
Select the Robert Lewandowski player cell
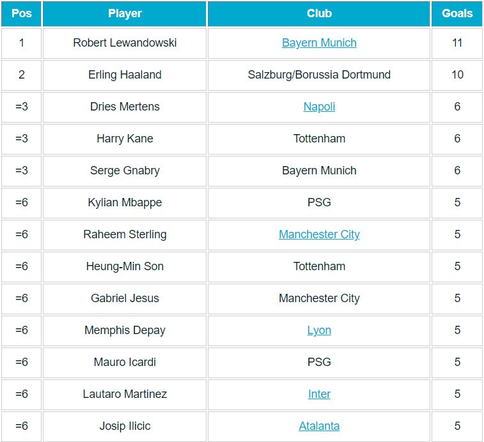click(x=125, y=43)
